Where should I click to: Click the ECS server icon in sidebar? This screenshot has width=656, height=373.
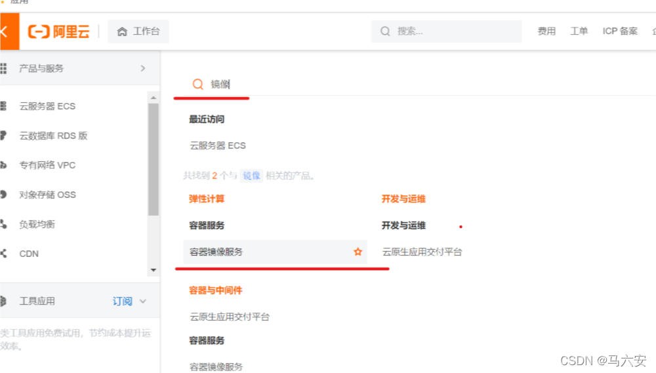point(3,106)
